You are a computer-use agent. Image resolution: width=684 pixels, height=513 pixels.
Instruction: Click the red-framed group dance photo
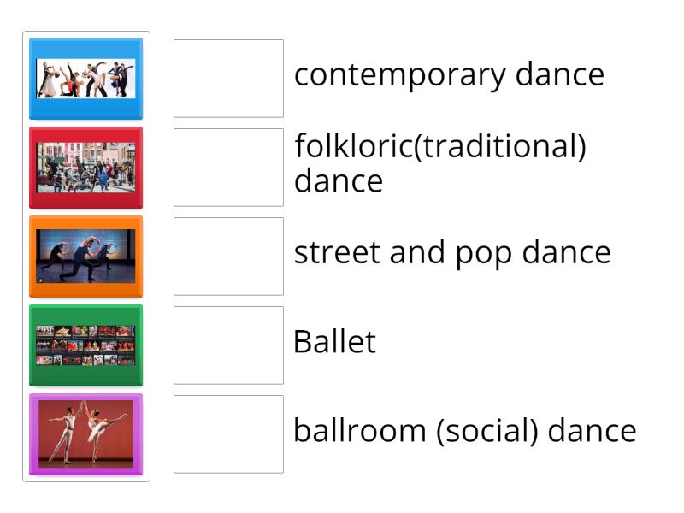tap(85, 168)
